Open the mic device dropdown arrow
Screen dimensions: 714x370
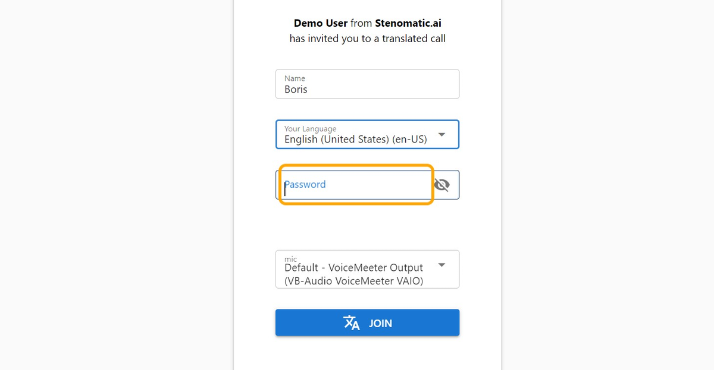[x=441, y=265]
